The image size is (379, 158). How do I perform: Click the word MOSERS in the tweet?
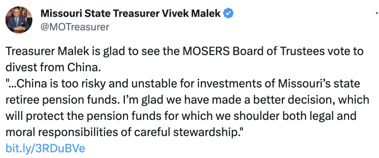click(201, 52)
